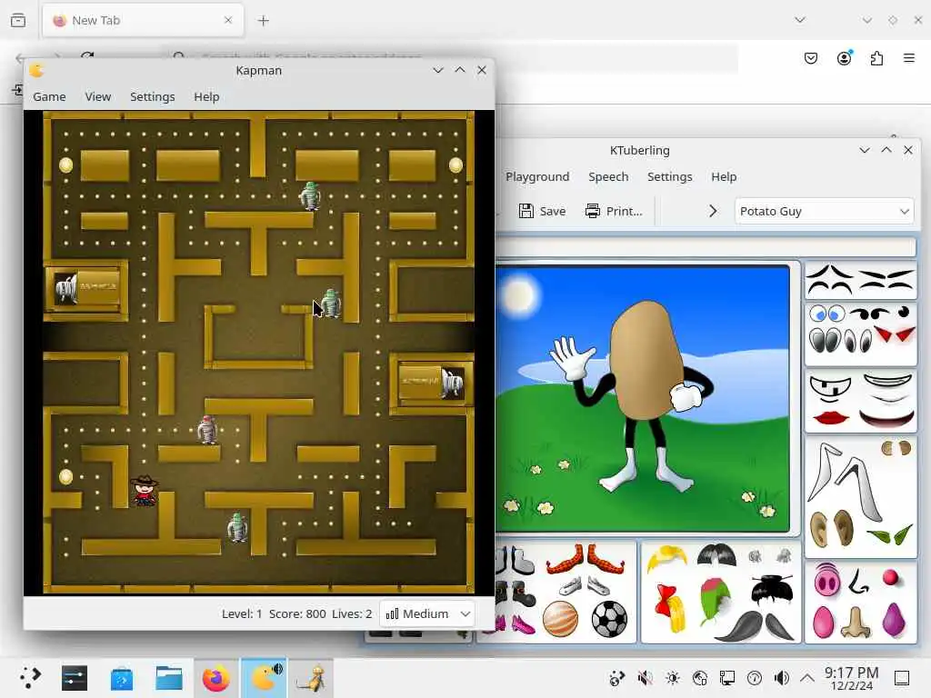Pick the orange jester shoes piece
931x698 pixels.
[585, 559]
